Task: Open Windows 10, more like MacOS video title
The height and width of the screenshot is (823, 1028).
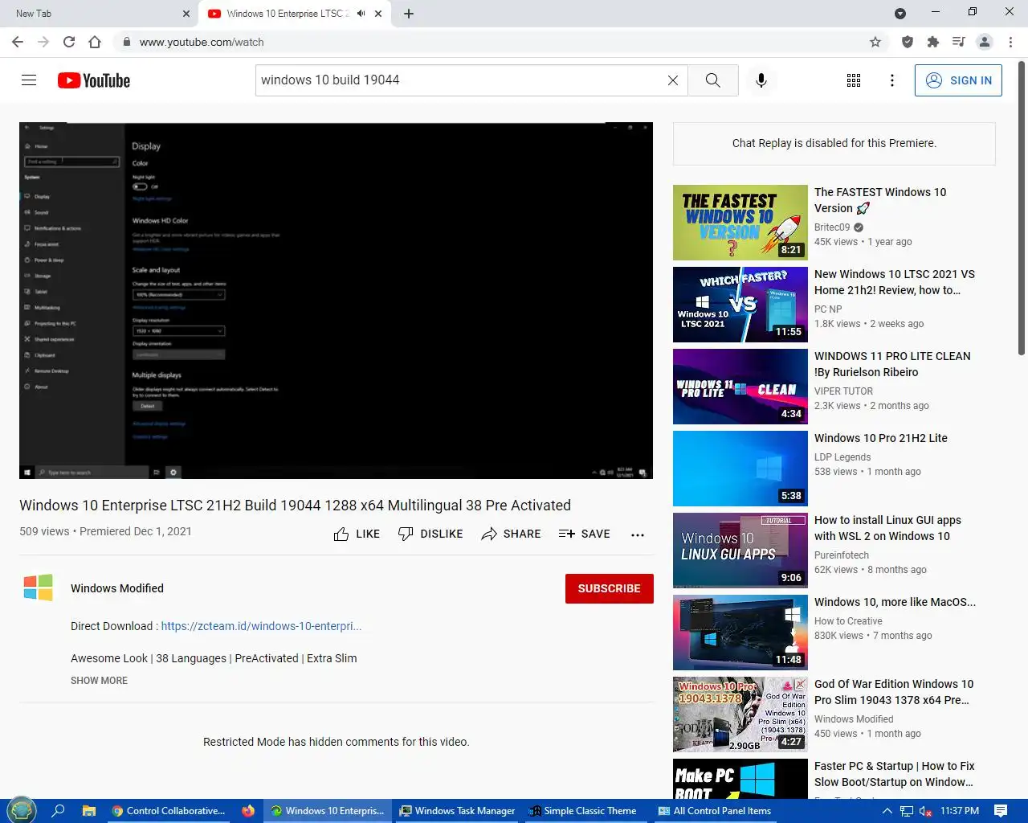Action: click(895, 602)
